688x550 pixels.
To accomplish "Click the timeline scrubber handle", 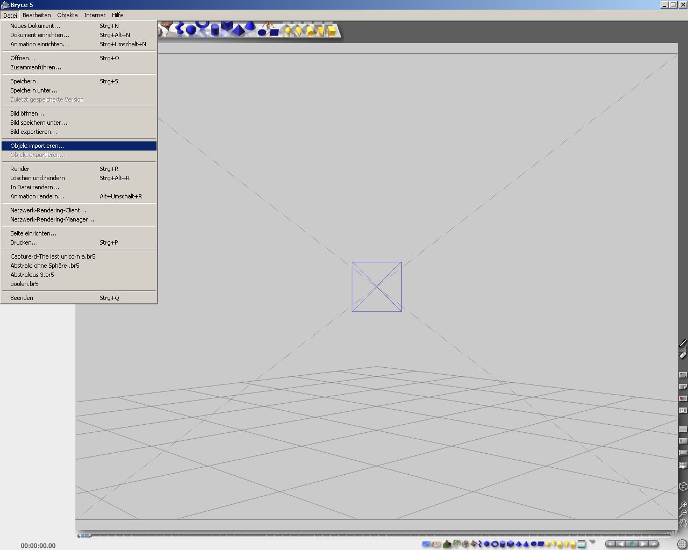I will (x=84, y=535).
